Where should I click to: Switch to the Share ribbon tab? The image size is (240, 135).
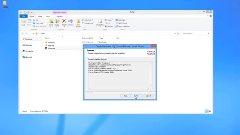pos(40,16)
